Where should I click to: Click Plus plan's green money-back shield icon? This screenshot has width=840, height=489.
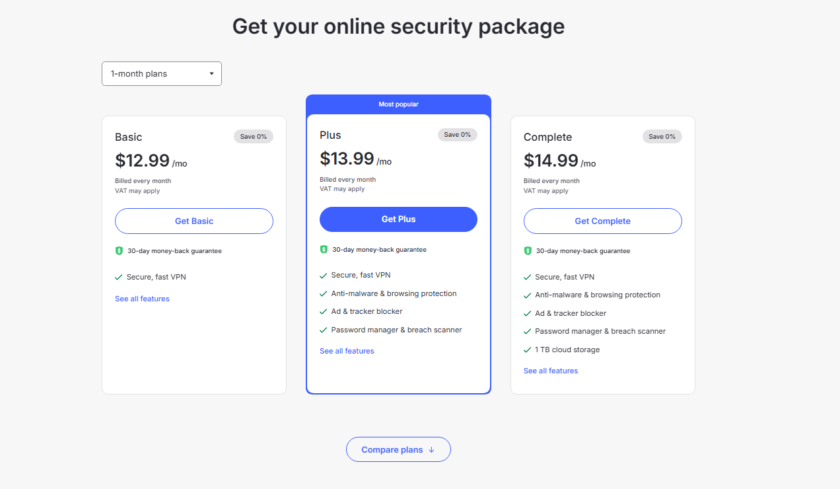pyautogui.click(x=324, y=250)
